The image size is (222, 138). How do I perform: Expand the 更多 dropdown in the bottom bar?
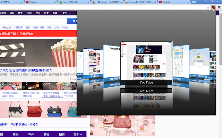pyautogui.click(x=78, y=135)
